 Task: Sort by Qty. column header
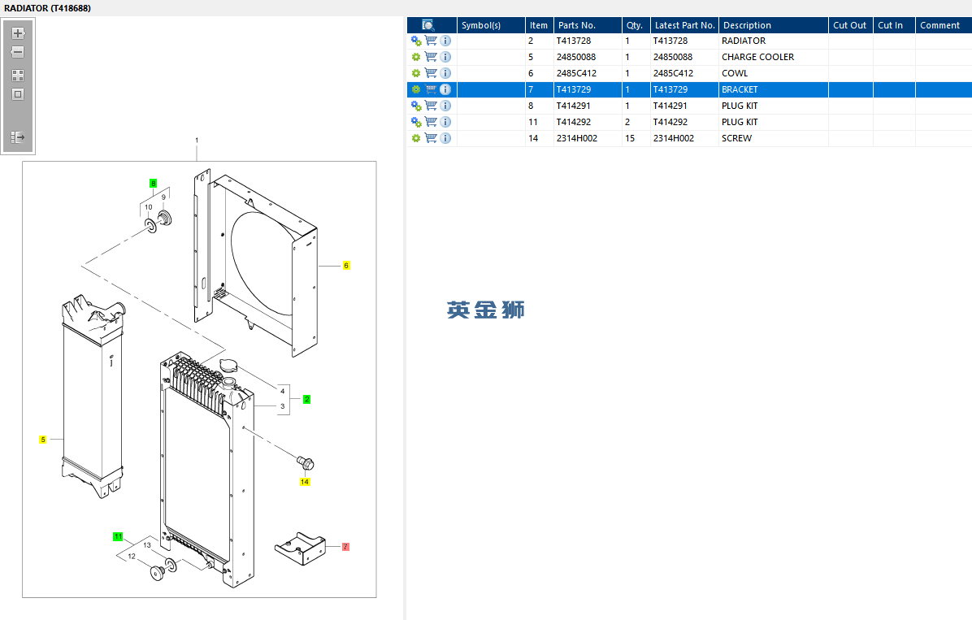click(x=636, y=25)
